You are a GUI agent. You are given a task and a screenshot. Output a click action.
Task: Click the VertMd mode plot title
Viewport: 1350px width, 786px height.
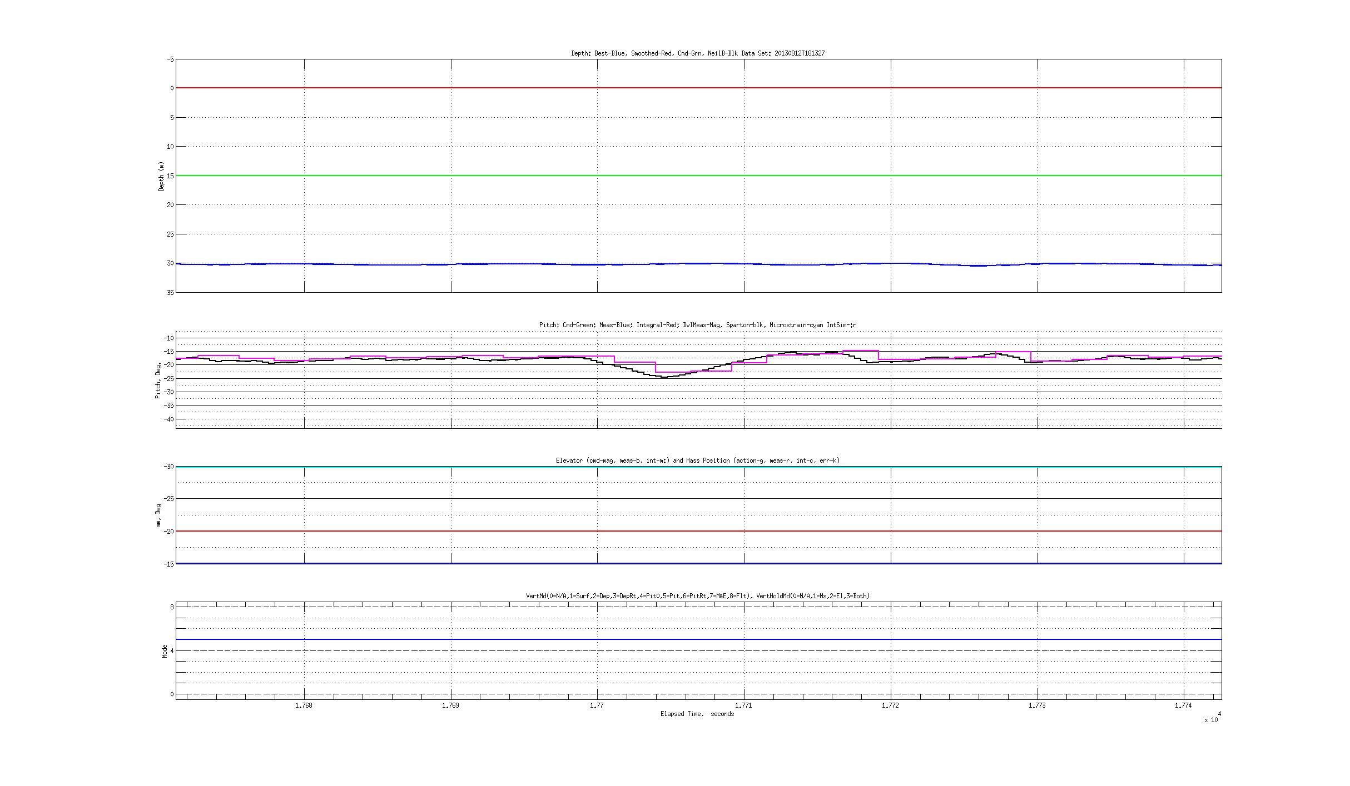click(x=698, y=596)
